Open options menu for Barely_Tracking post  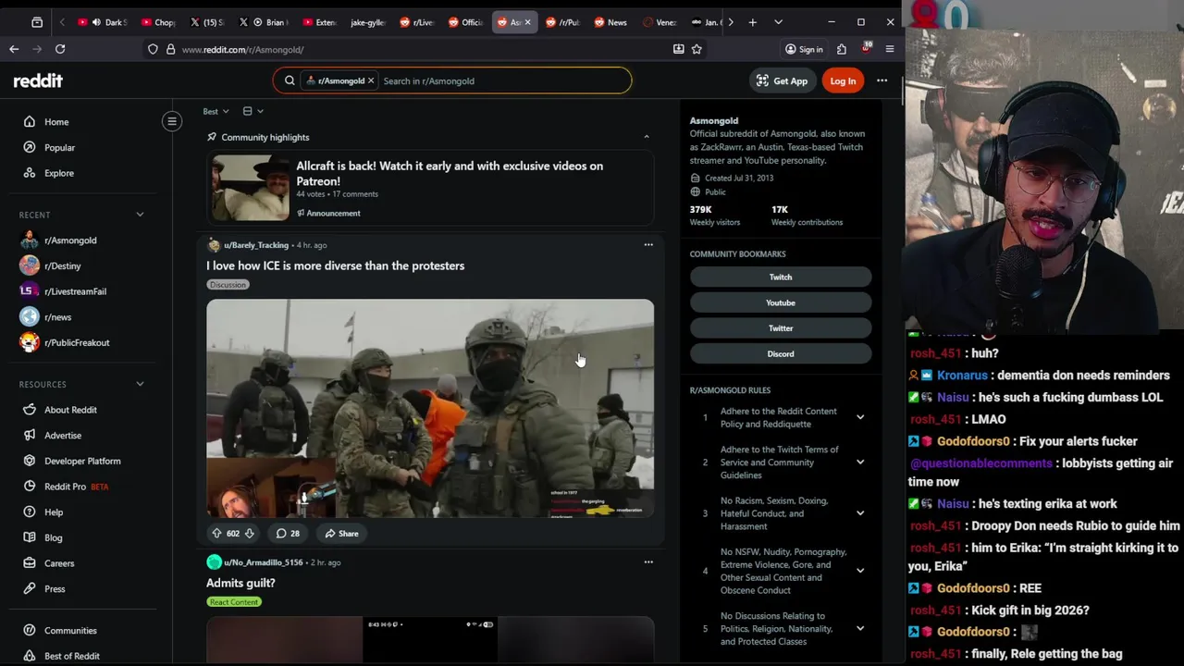(648, 245)
